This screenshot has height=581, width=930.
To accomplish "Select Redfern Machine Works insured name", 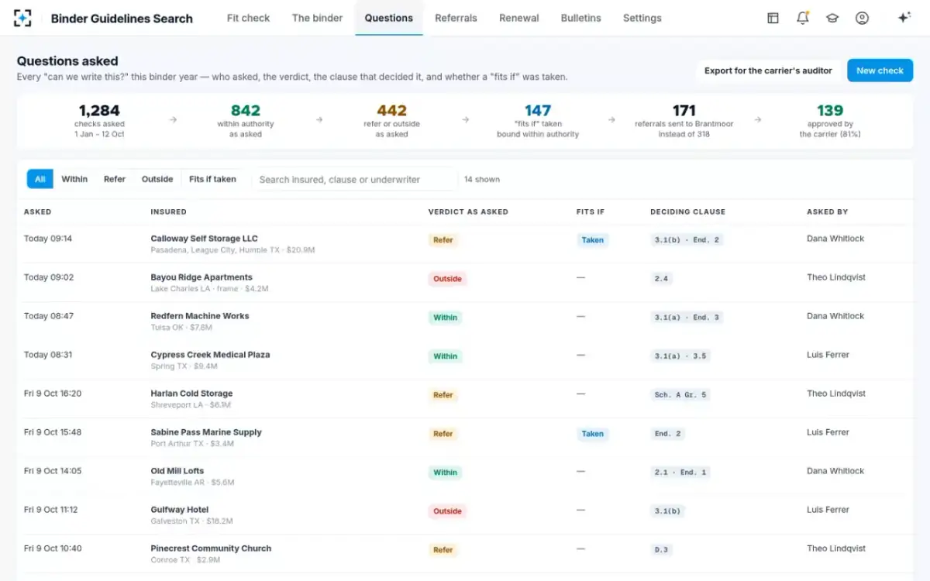I will tap(200, 316).
